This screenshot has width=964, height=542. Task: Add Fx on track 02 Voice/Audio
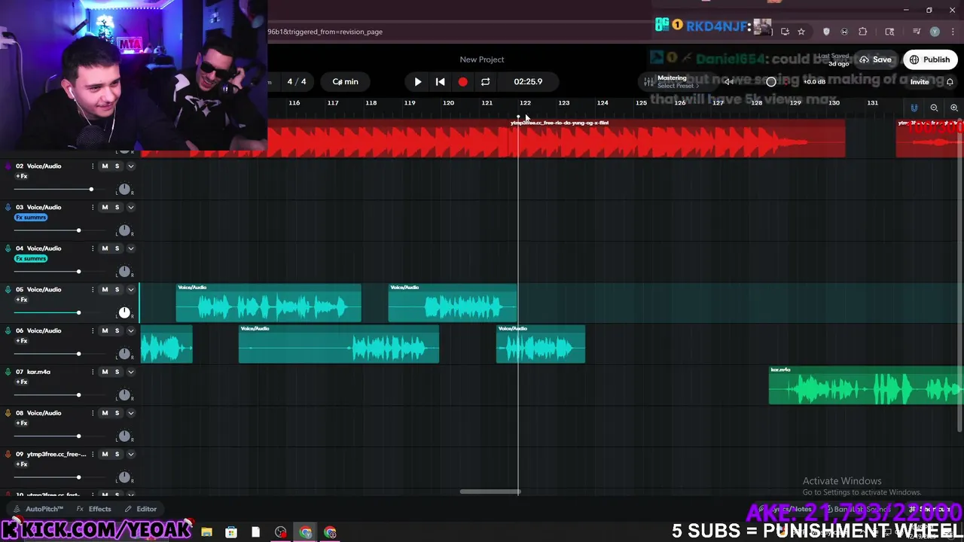(22, 176)
